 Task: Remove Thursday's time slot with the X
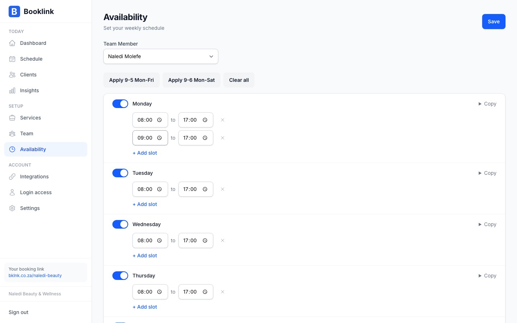click(223, 292)
